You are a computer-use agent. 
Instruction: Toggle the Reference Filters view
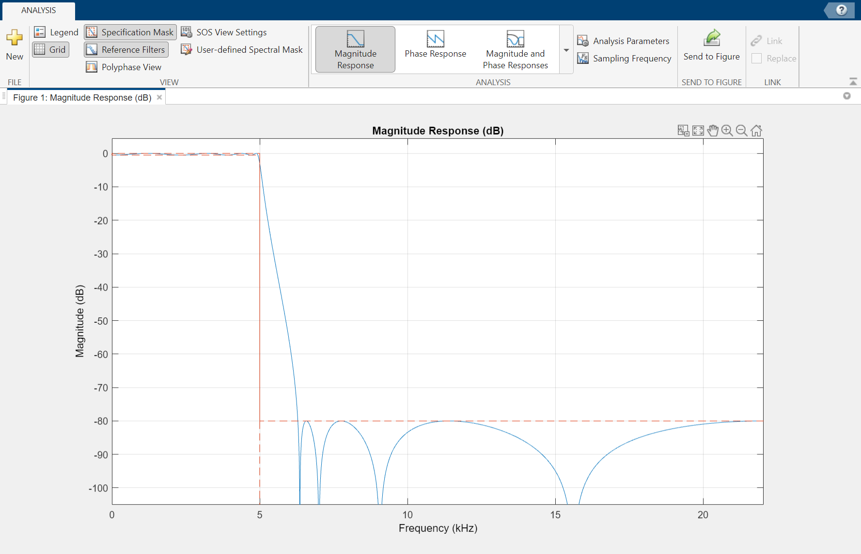126,50
